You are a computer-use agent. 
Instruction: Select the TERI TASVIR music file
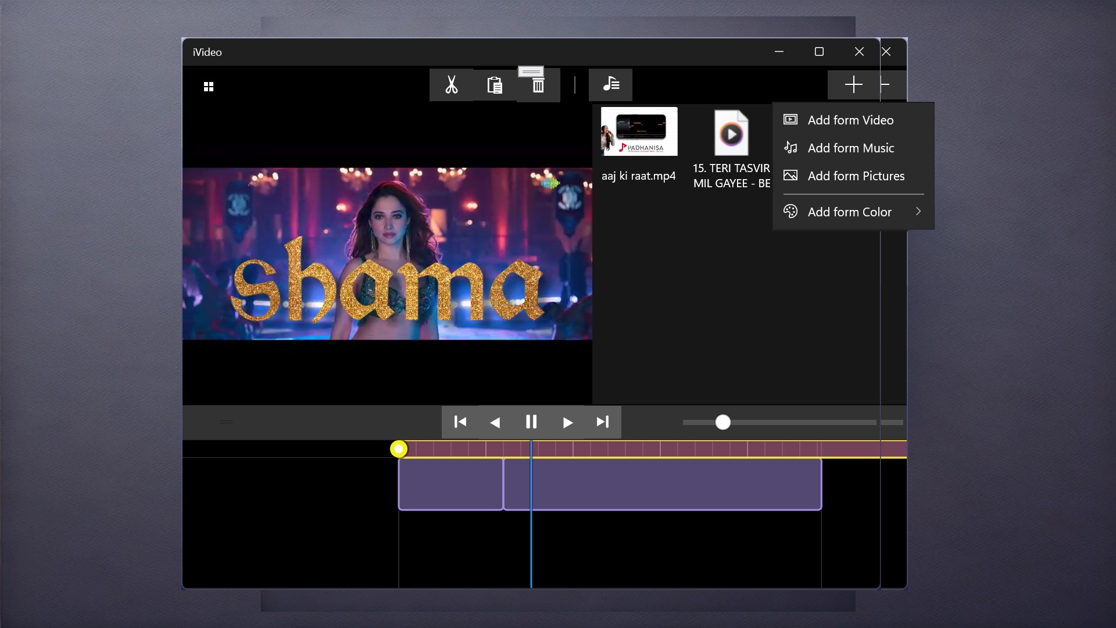click(x=731, y=134)
